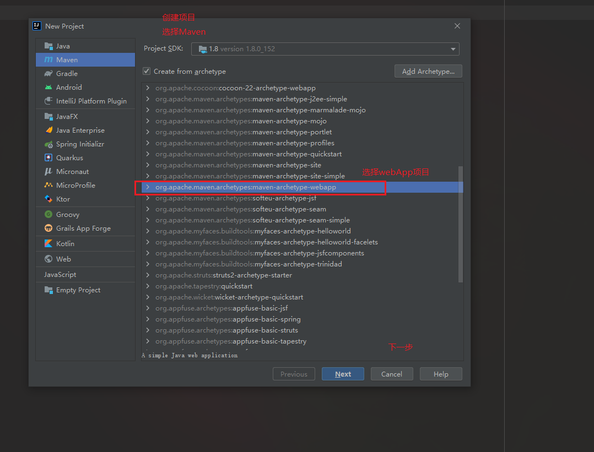This screenshot has height=452, width=594.
Task: Close the New Project dialog
Action: point(457,26)
